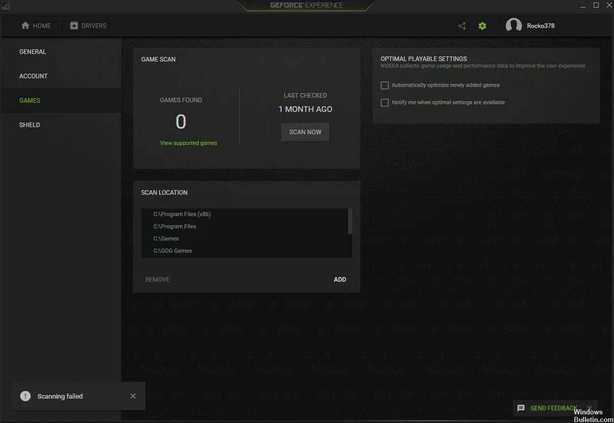
Task: Click the scan location list scrollbar
Action: tap(350, 221)
